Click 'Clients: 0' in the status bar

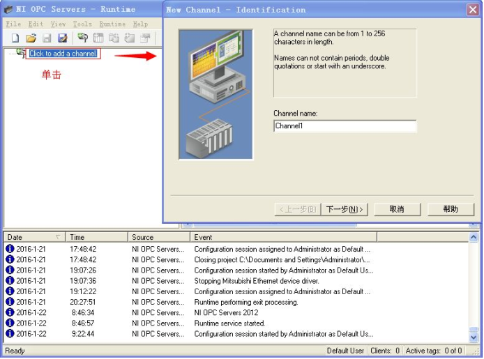385,351
